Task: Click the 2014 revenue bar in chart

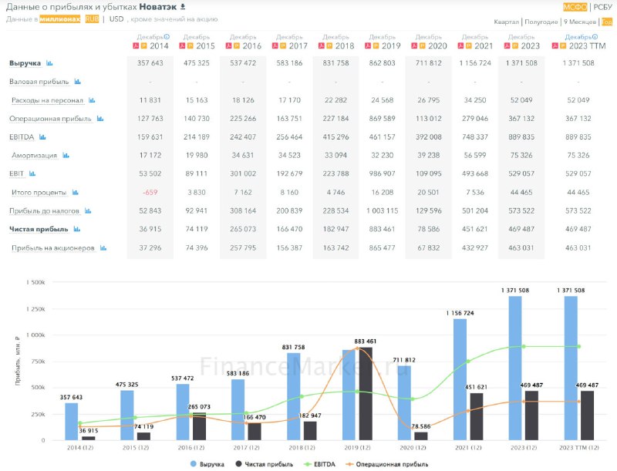Action: (72, 422)
